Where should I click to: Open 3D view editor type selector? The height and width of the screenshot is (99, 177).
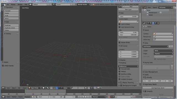(x=4, y=88)
